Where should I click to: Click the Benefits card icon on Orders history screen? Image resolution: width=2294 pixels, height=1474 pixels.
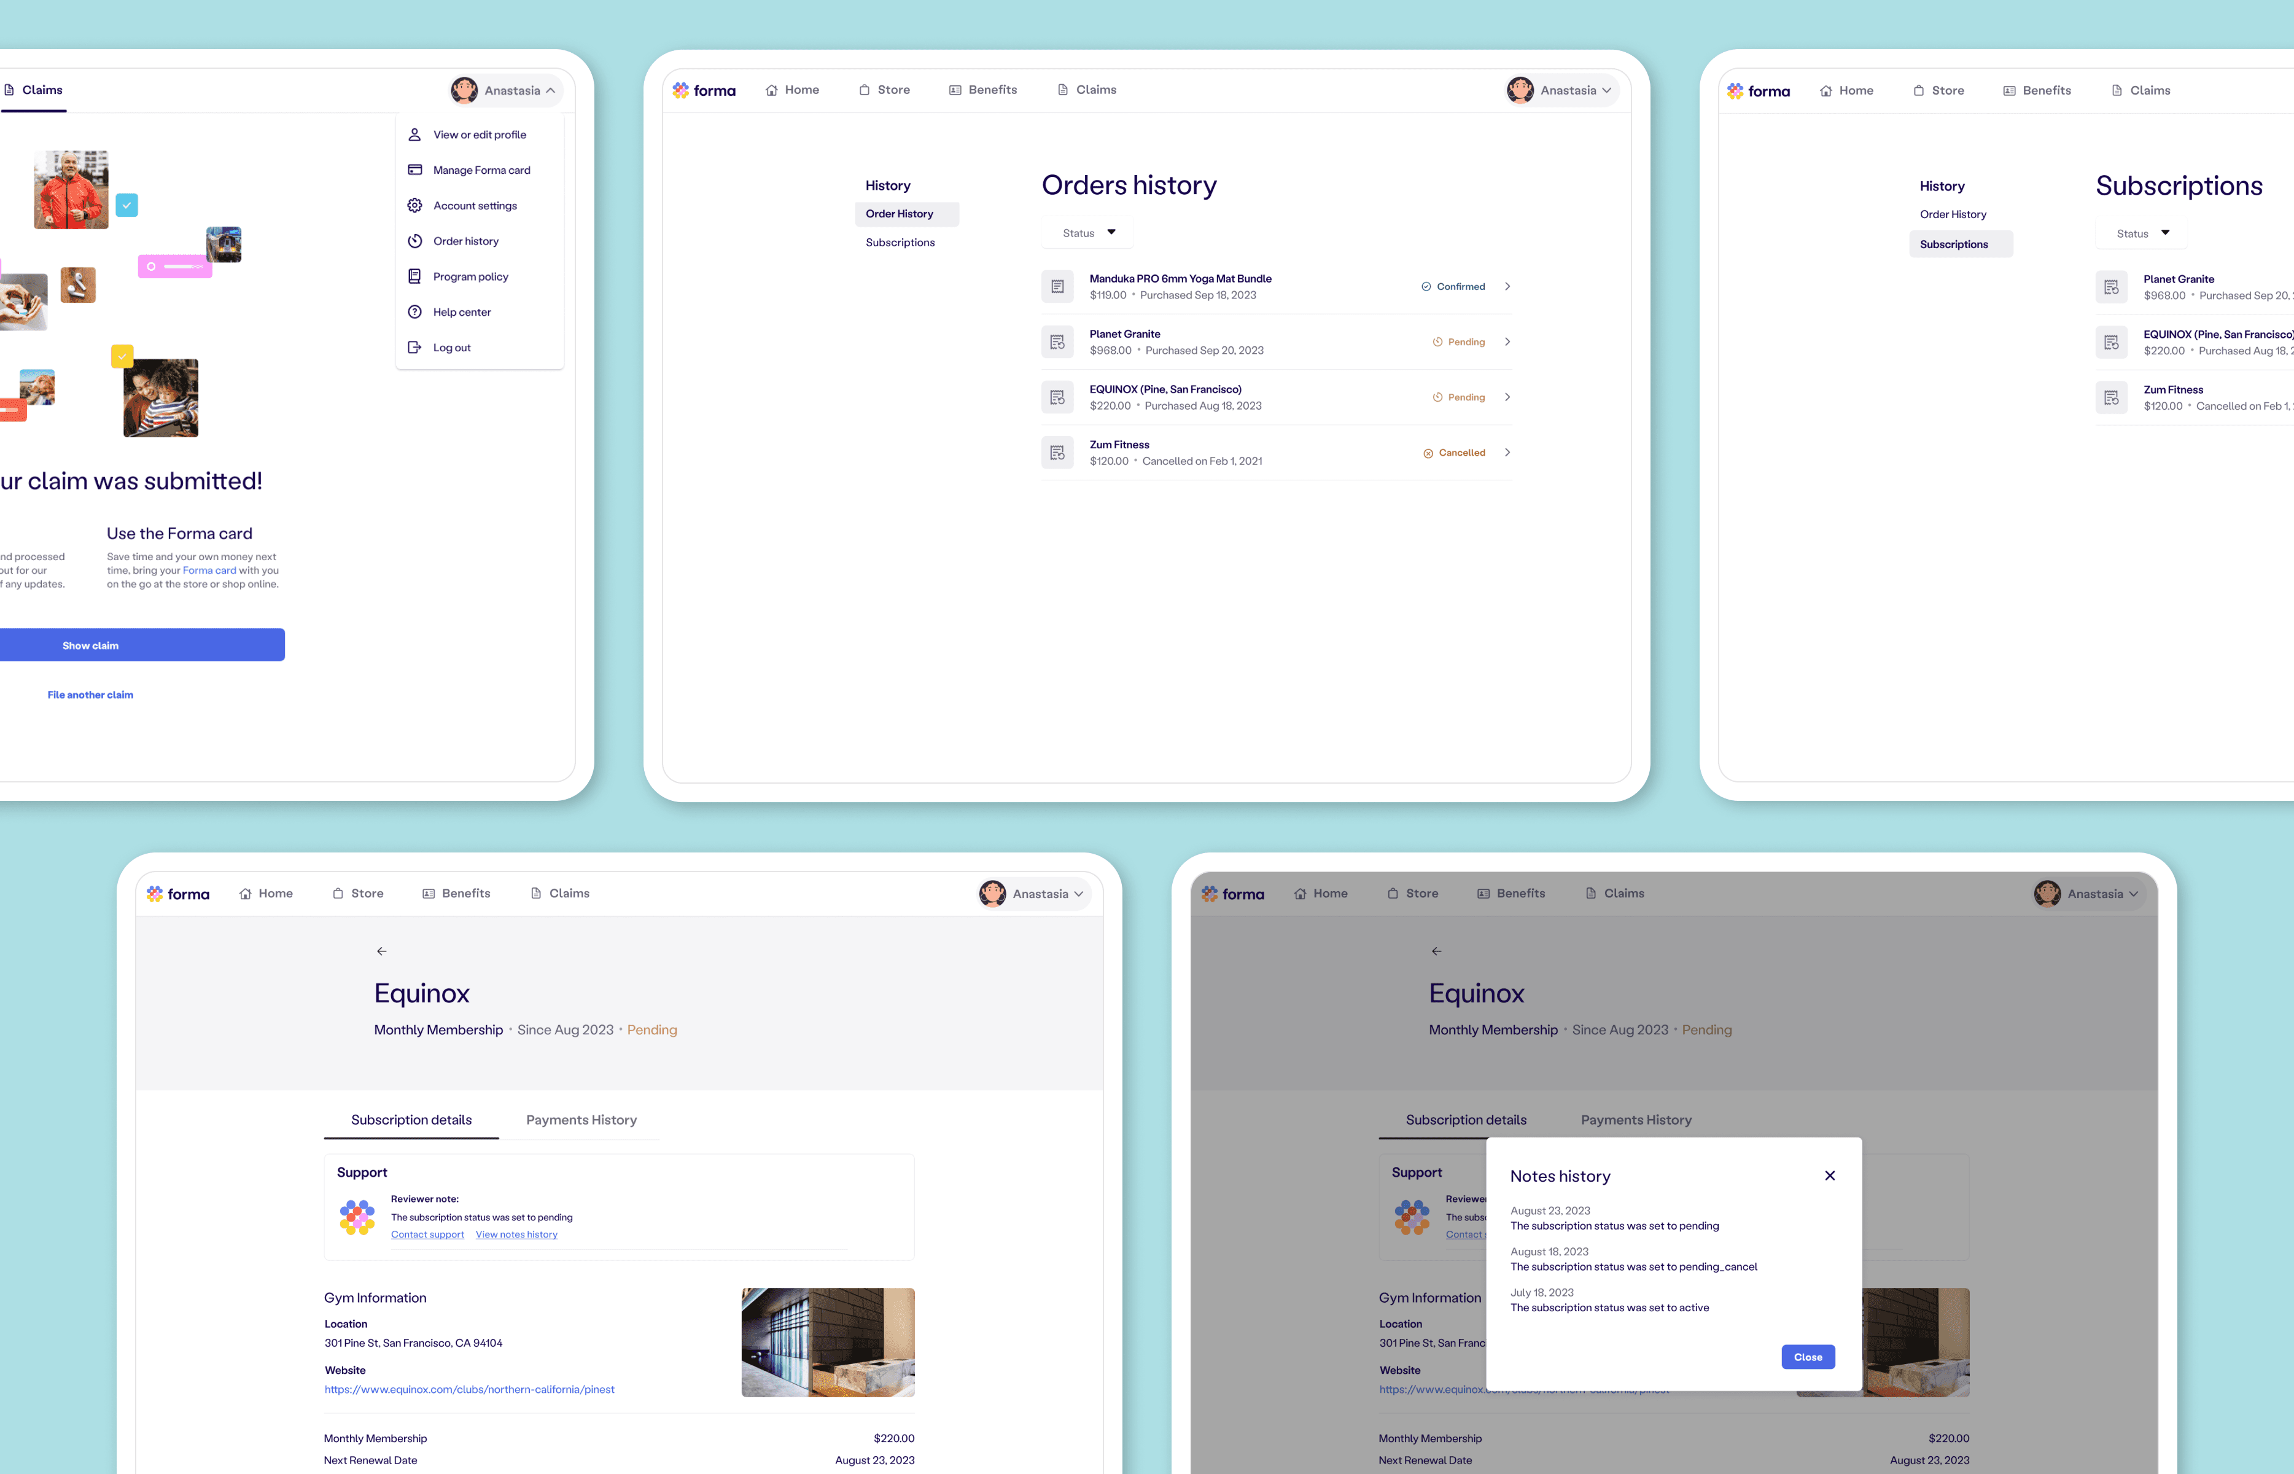955,90
